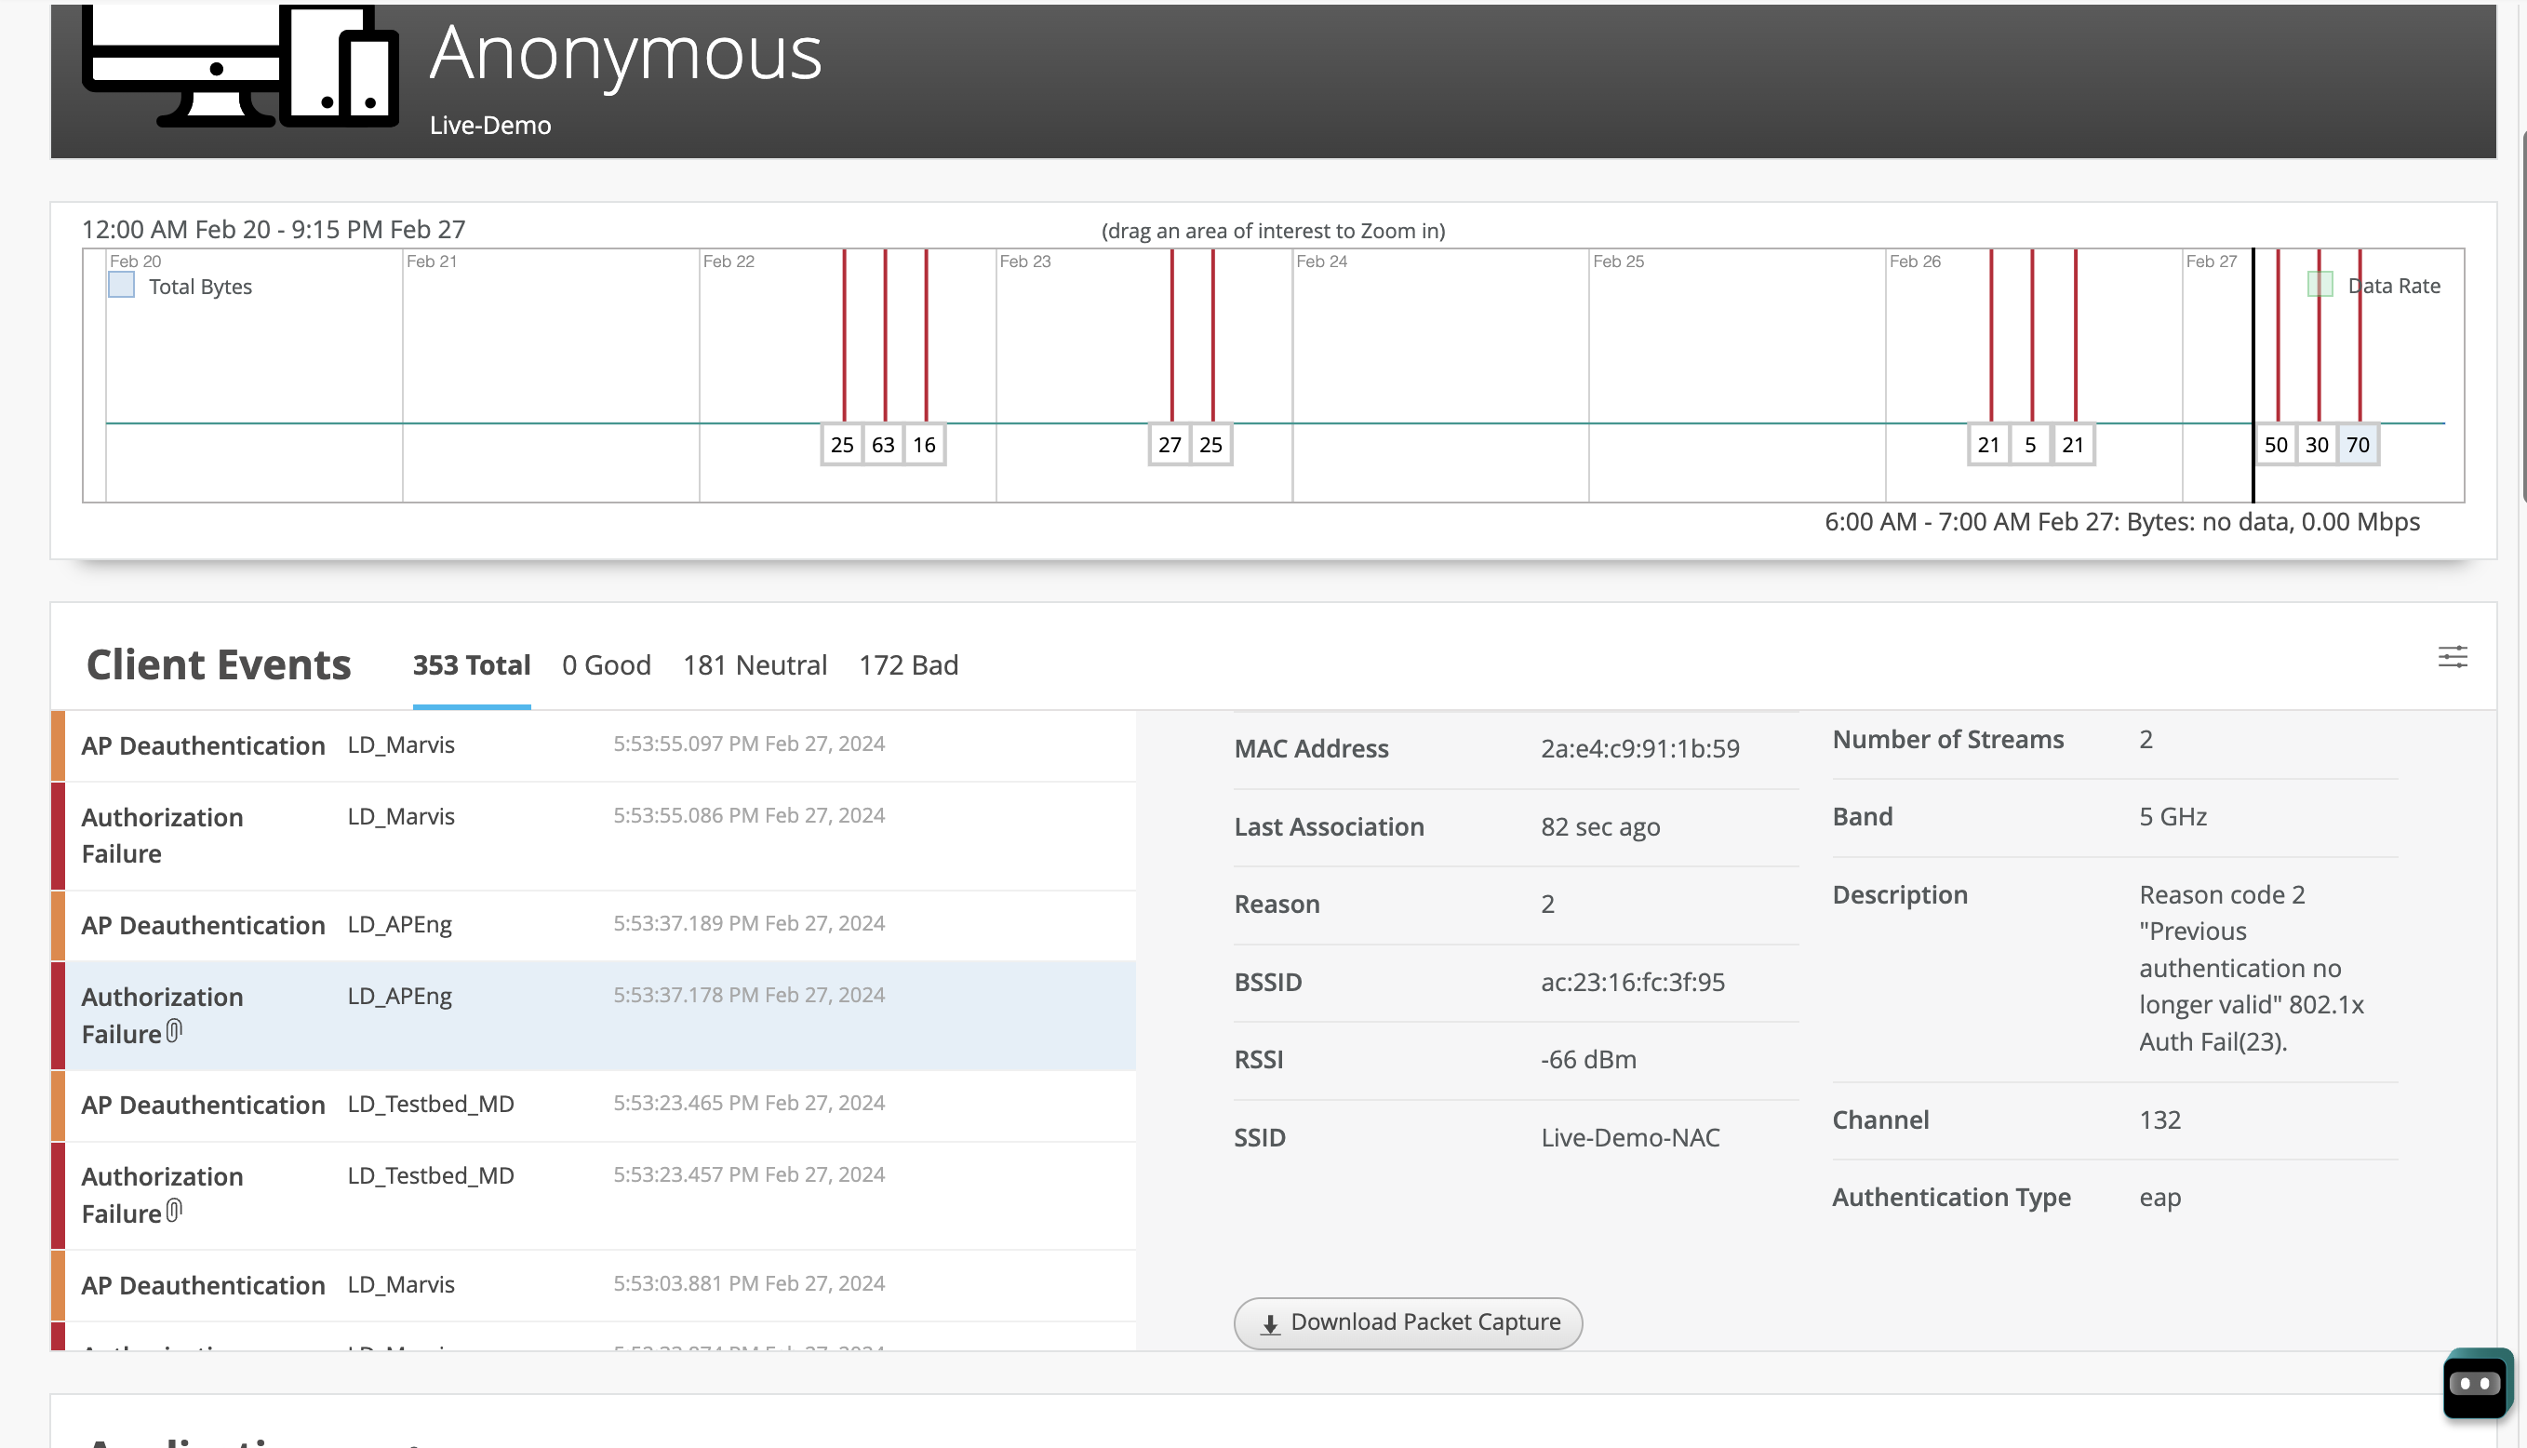
Task: Click paperclip icon on LD_APEng Authorization Failure
Action: (x=175, y=1031)
